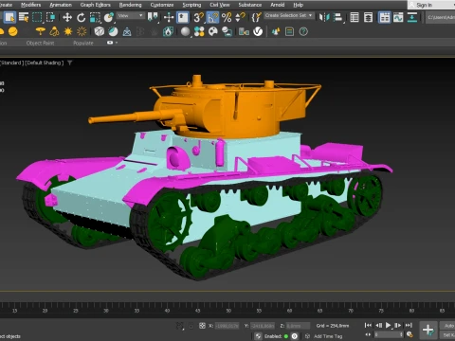Switch to the Object Paint ribbon tab
Viewport: 455px width, 341px height.
tap(40, 43)
